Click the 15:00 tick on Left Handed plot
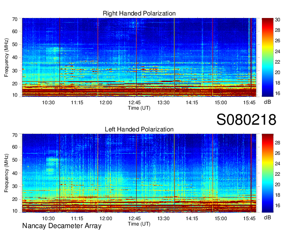285x231 pixels. point(220,218)
